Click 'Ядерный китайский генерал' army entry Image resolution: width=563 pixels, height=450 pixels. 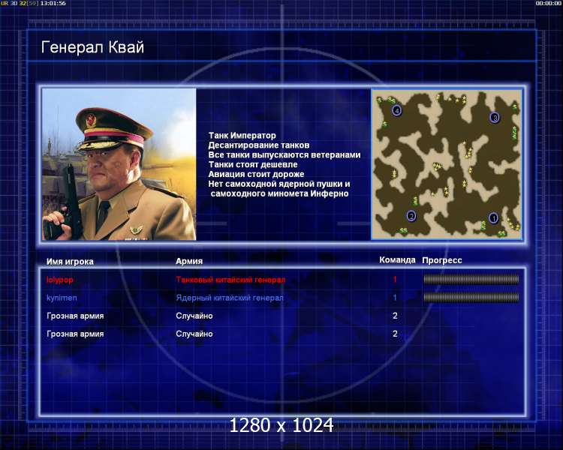coord(230,298)
